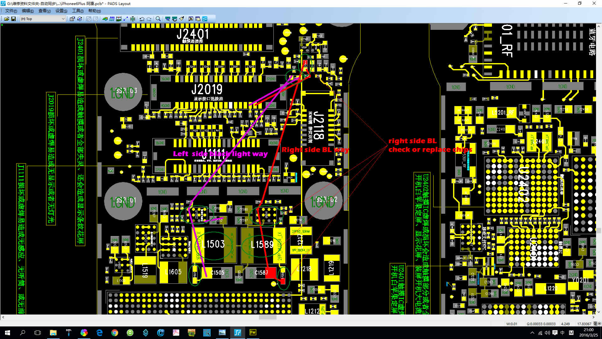This screenshot has width=602, height=339.
Task: Click the horizontal scrollbar thumb
Action: (x=267, y=317)
